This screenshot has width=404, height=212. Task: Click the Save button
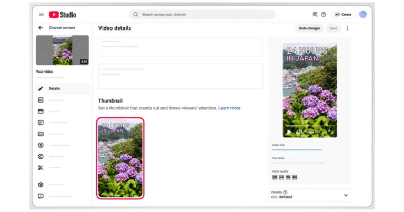pyautogui.click(x=333, y=28)
